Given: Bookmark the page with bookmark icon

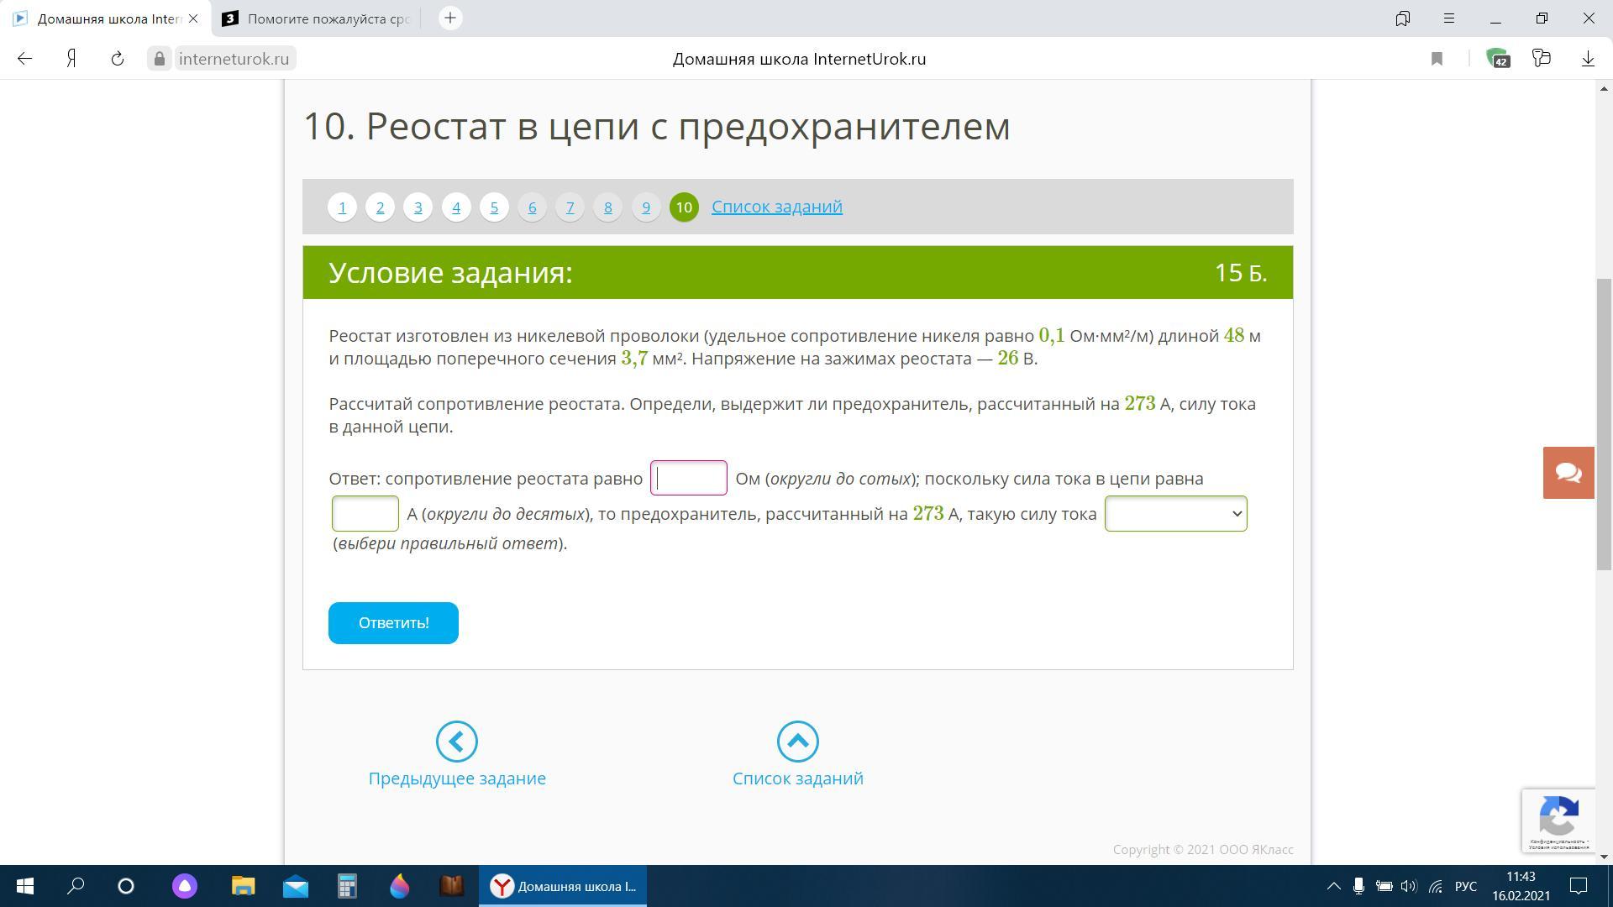Looking at the screenshot, I should [x=1437, y=59].
